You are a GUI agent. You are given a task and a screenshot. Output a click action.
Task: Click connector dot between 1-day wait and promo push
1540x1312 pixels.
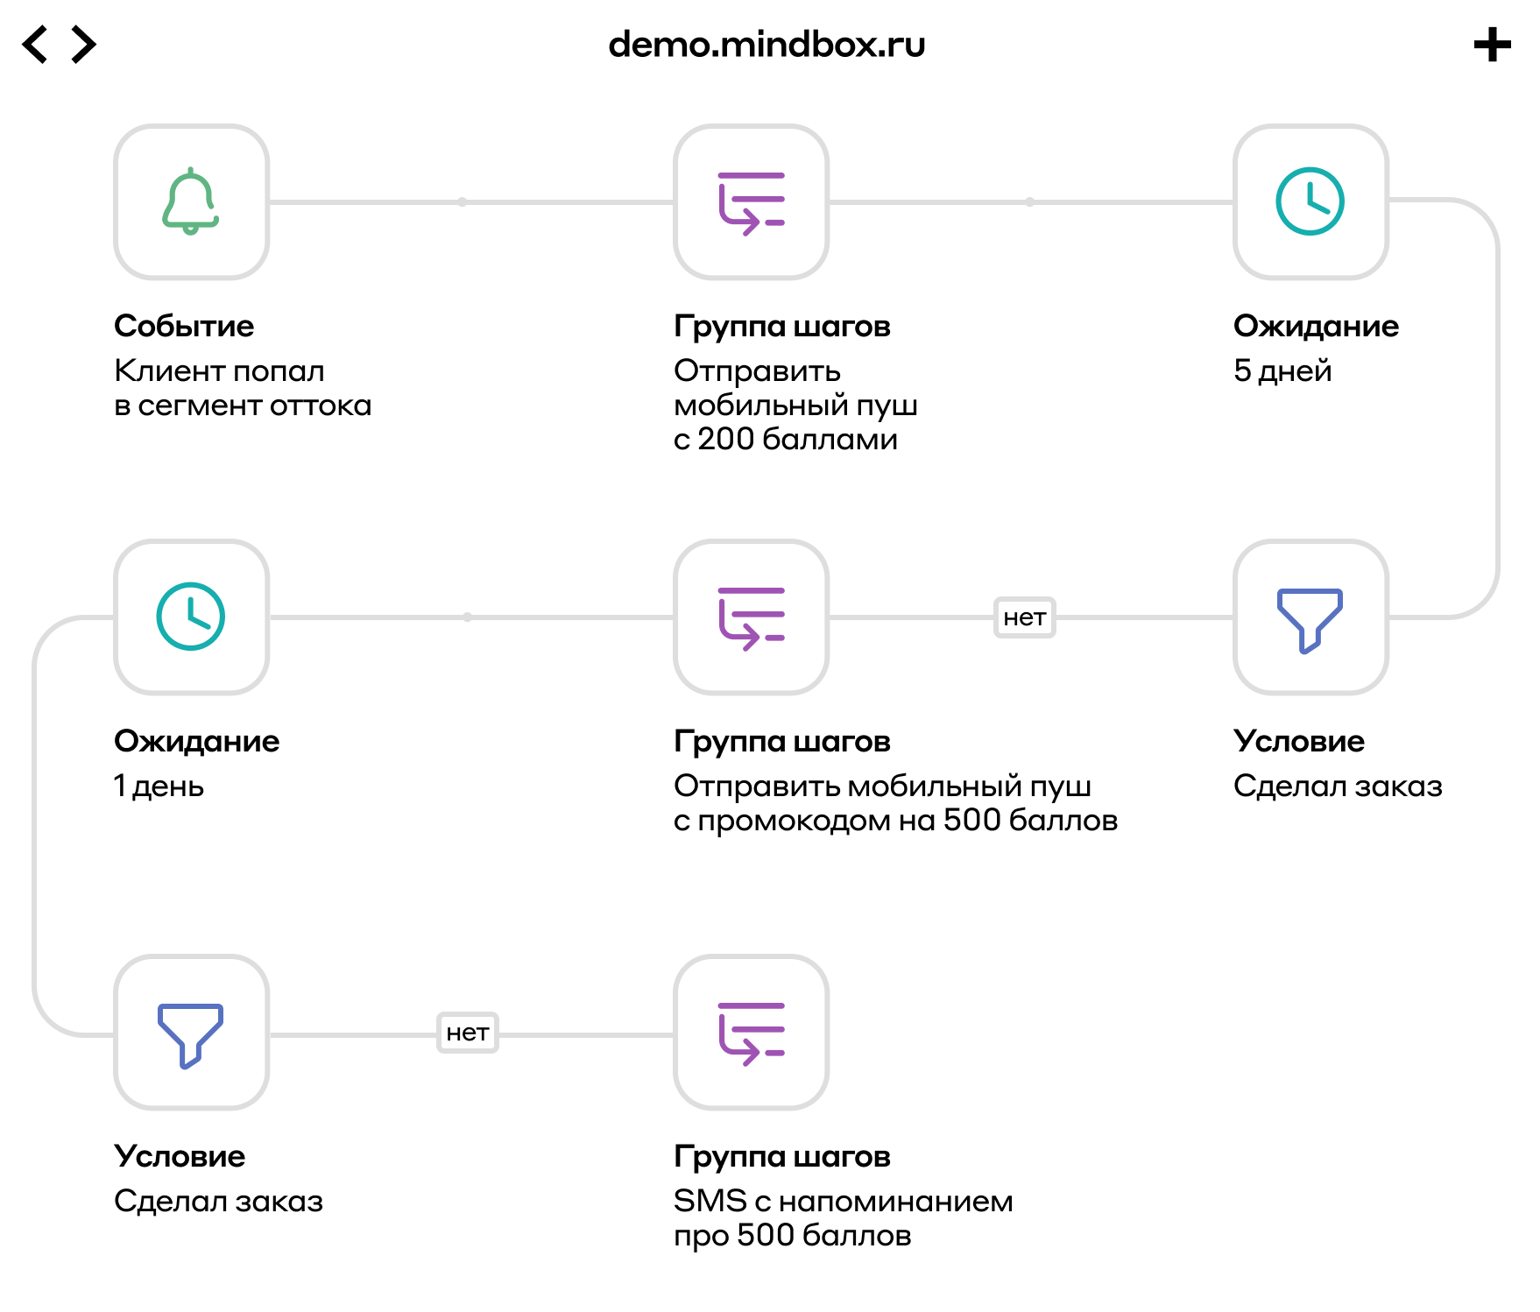pyautogui.click(x=468, y=617)
